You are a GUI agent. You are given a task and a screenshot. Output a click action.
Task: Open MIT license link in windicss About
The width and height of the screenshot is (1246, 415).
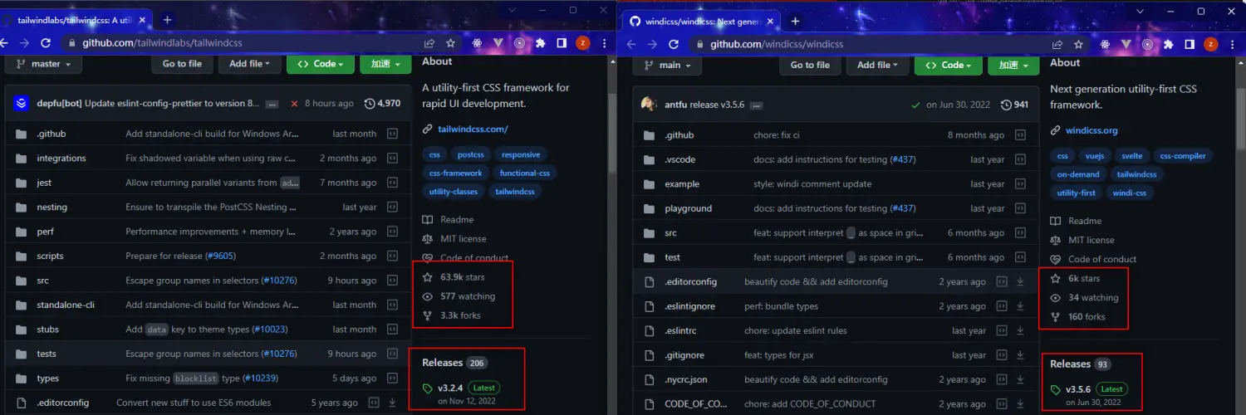coord(1082,240)
